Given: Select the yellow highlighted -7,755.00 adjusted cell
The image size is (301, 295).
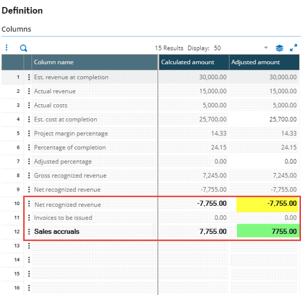Looking at the screenshot, I should [267, 204].
